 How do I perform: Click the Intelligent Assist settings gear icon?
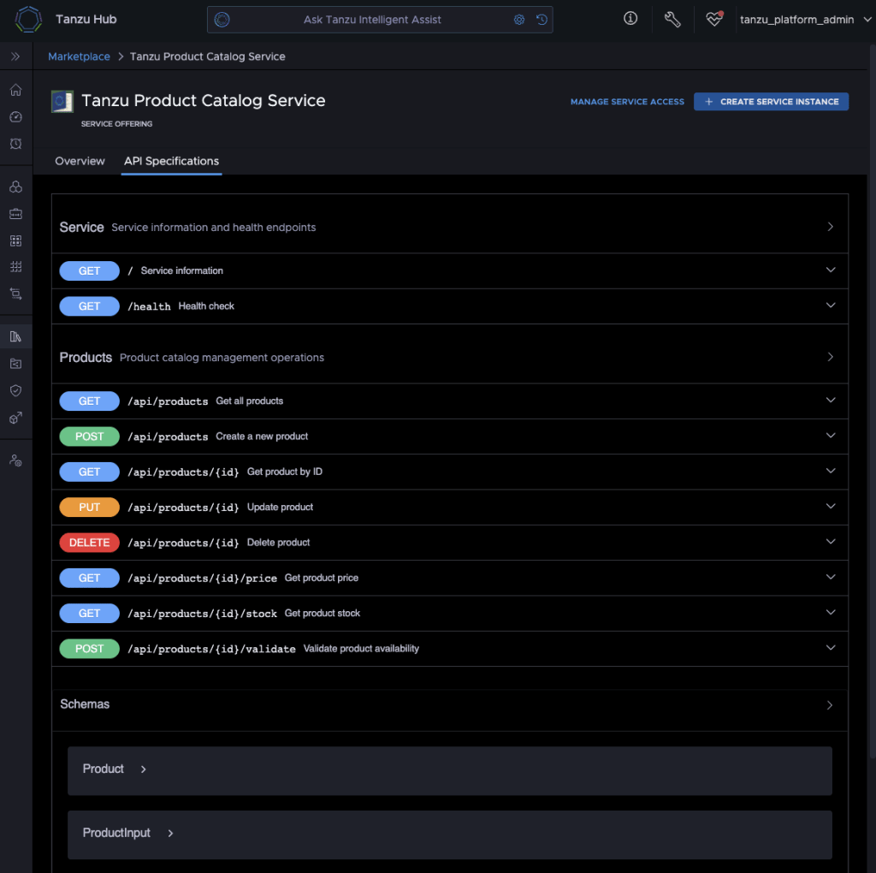(518, 20)
